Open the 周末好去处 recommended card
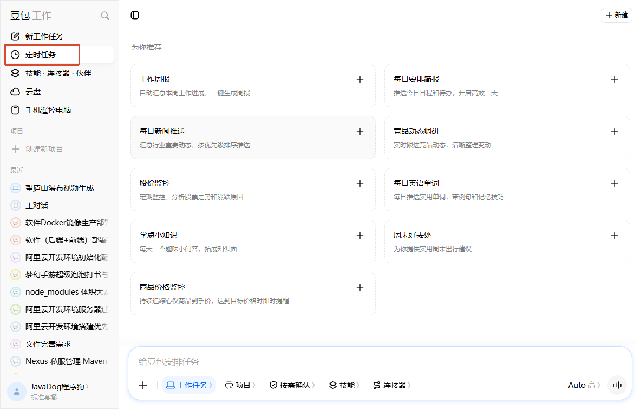This screenshot has height=409, width=641. coord(507,241)
